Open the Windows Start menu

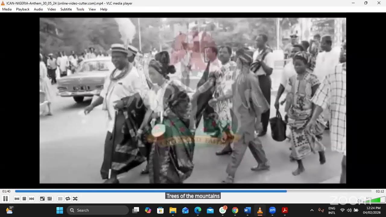[x=60, y=210]
